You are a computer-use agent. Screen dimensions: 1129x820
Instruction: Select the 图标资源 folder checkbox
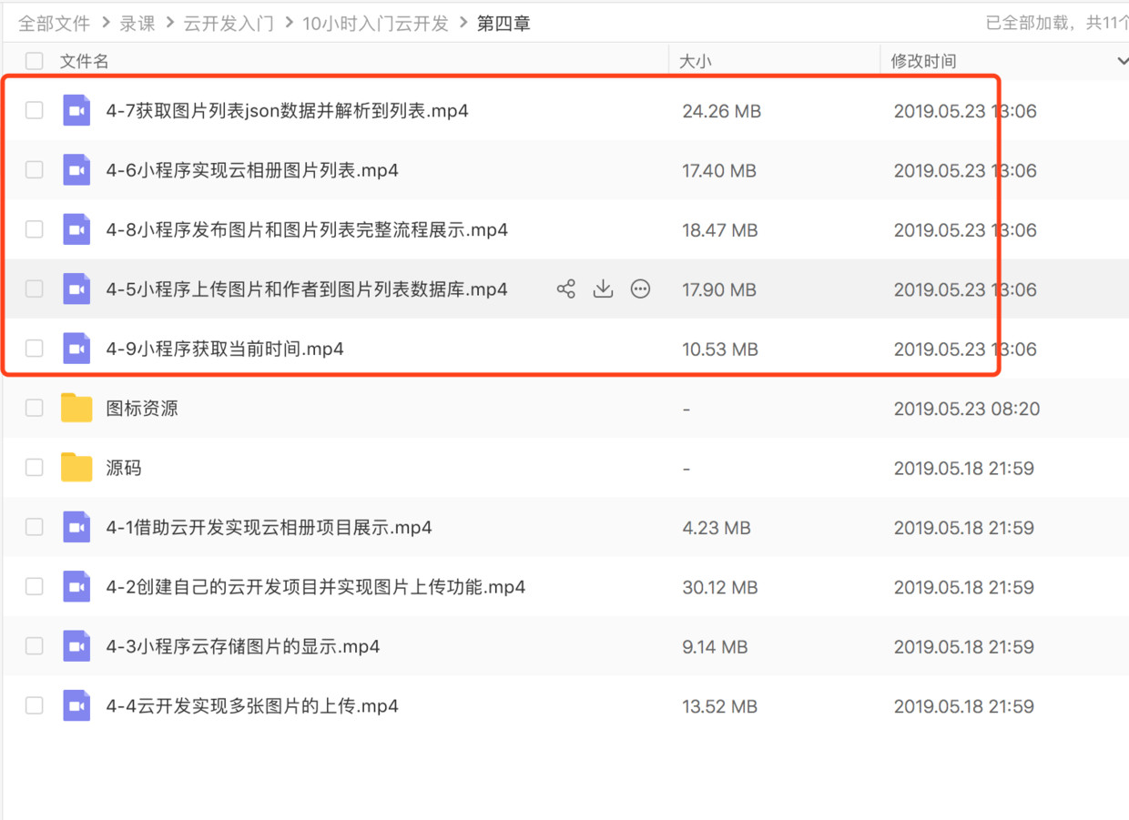(x=35, y=408)
